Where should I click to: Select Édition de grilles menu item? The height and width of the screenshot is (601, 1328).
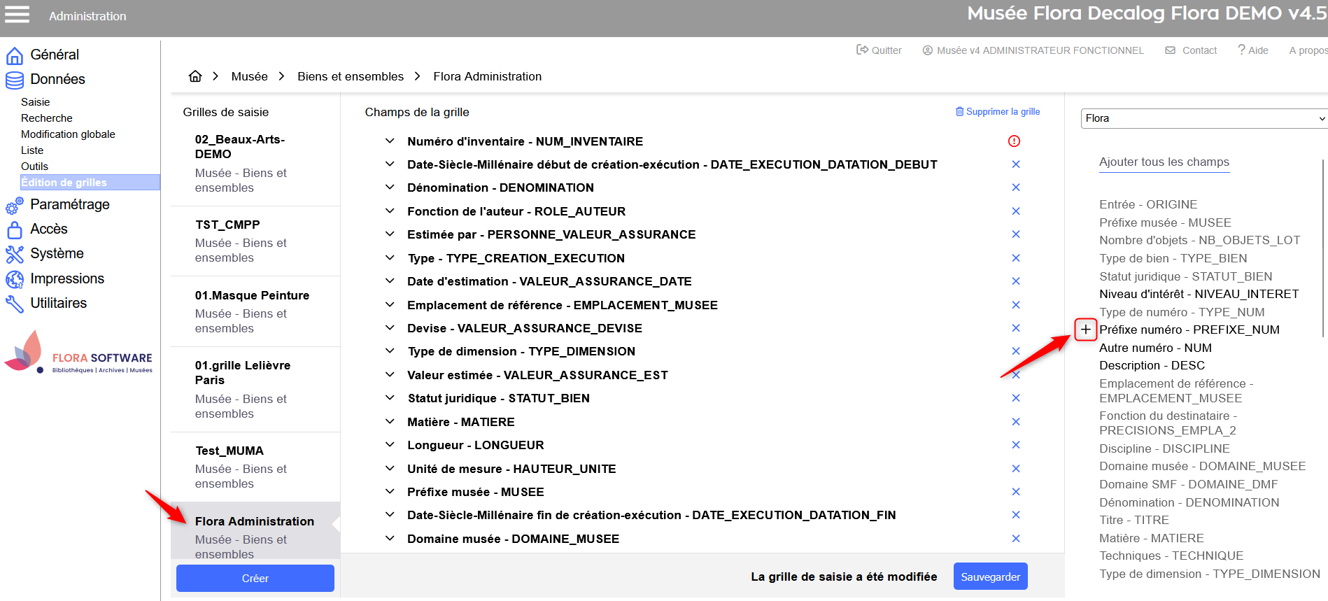click(x=64, y=183)
